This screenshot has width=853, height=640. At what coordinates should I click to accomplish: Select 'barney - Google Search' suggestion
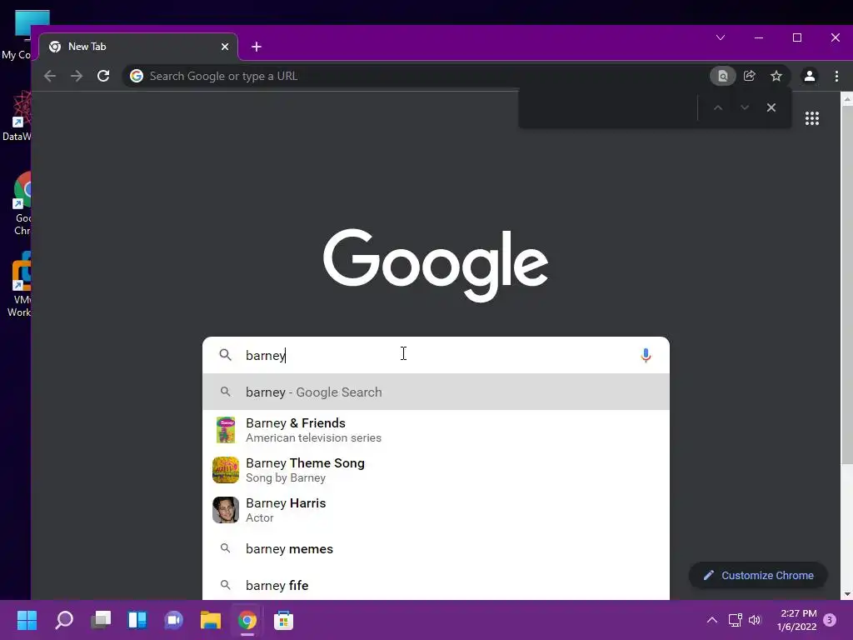[436, 392]
